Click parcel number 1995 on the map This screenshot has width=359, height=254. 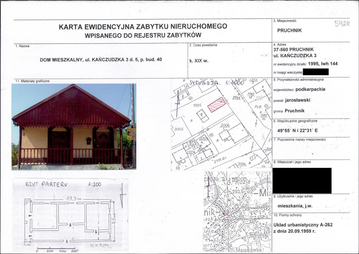[197, 105]
